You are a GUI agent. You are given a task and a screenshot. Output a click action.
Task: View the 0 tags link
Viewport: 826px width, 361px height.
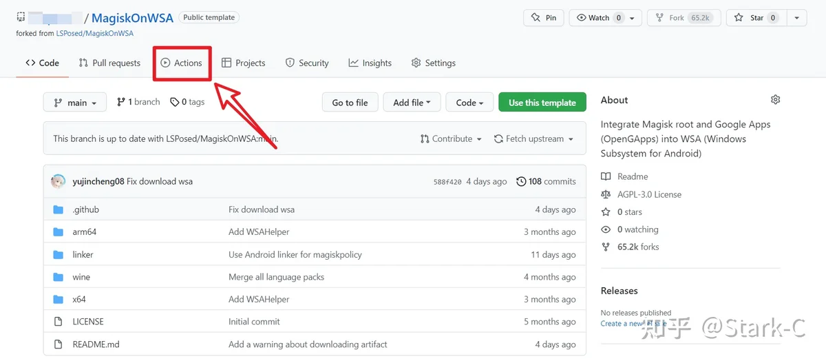[187, 102]
